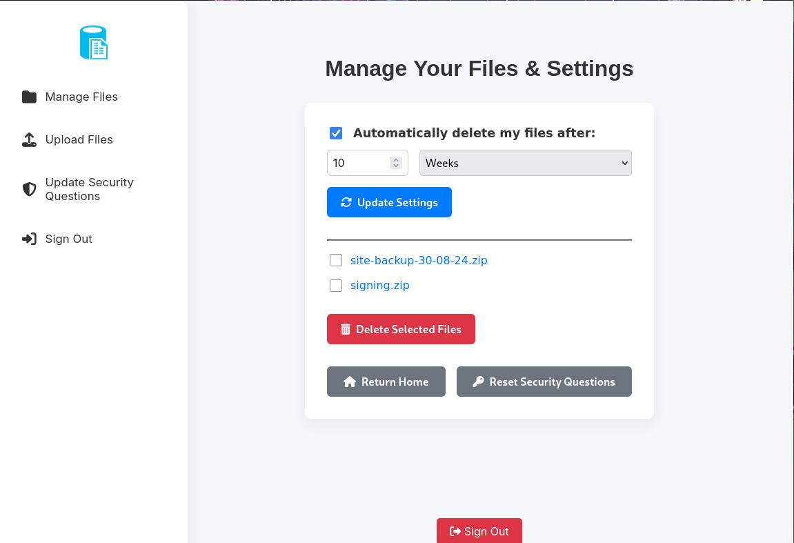The width and height of the screenshot is (794, 543).
Task: Click the shield icon for security questions
Action: tap(29, 189)
